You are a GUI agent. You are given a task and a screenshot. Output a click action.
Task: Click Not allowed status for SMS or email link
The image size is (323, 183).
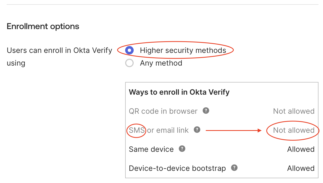(x=294, y=130)
